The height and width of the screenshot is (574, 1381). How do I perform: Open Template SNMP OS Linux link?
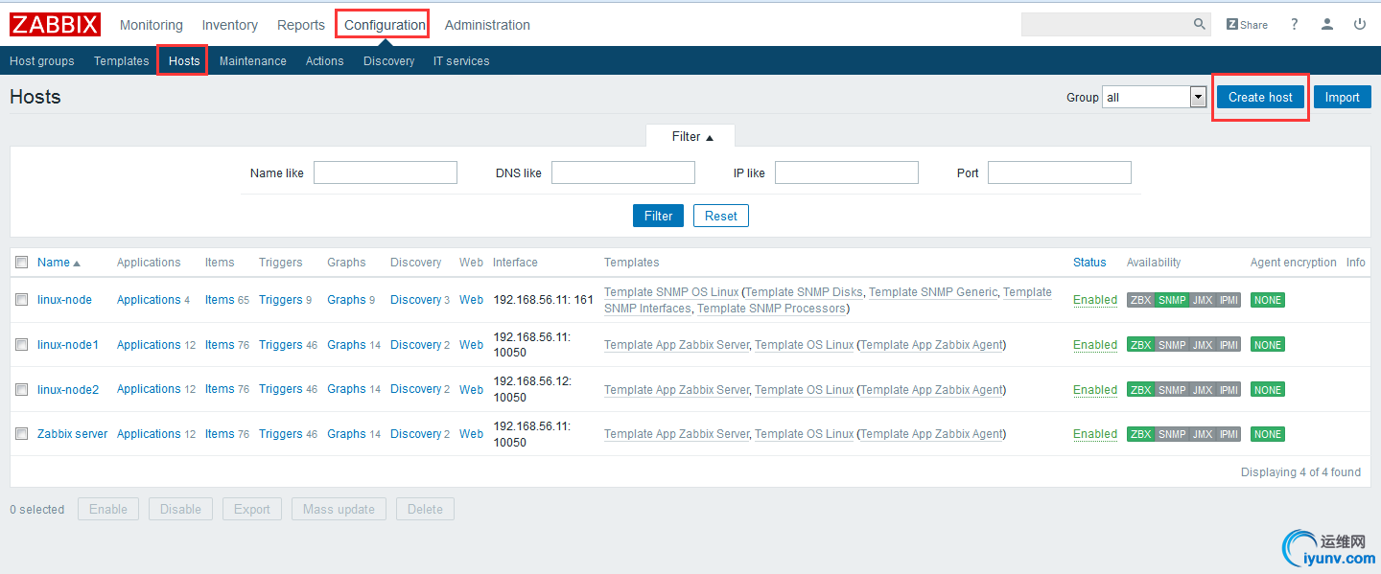pyautogui.click(x=671, y=292)
